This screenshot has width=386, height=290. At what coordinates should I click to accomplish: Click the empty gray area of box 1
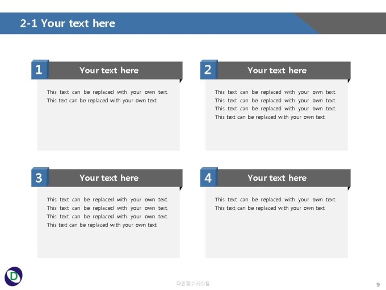point(108,127)
